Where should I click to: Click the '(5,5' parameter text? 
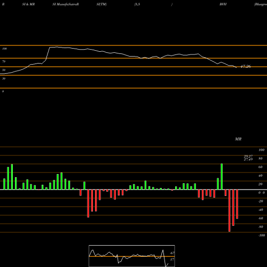(x=137, y=4)
